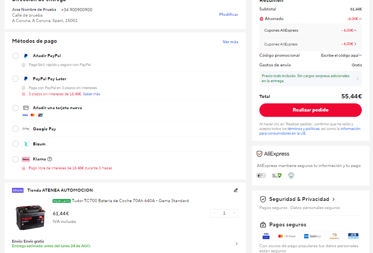Increase battery quantity with plus button
Image resolution: width=373 pixels, height=253 pixels.
coord(234,213)
